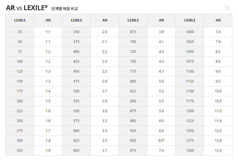Close the AR vs LEXILE popup

227,8
